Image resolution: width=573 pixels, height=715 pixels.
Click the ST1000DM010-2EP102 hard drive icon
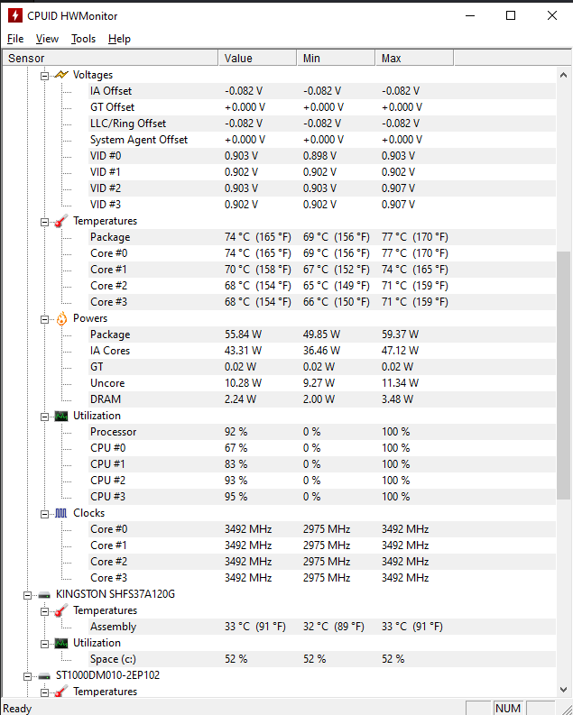click(44, 675)
